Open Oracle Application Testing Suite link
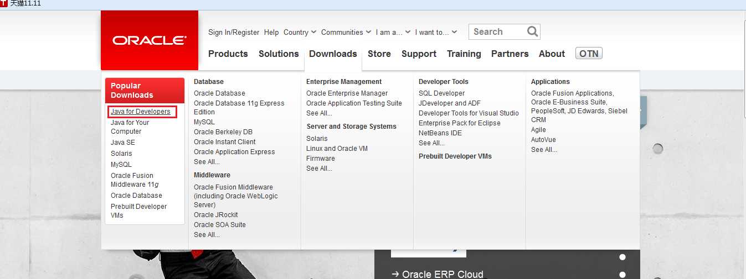The image size is (746, 279). tap(354, 103)
